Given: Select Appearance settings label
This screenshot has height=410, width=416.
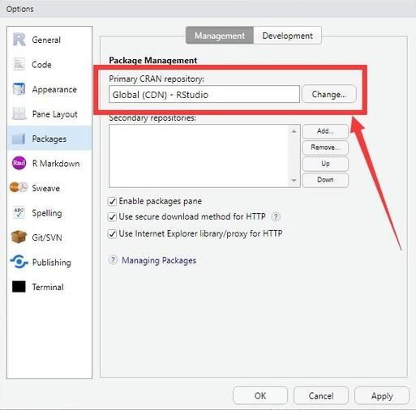Looking at the screenshot, I should coord(54,89).
